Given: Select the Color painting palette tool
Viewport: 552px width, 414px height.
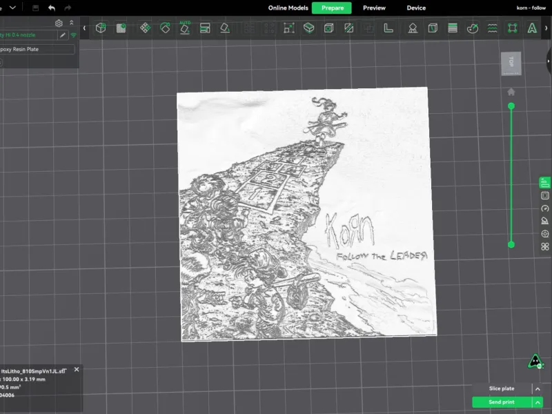Looking at the screenshot, I should (x=473, y=28).
